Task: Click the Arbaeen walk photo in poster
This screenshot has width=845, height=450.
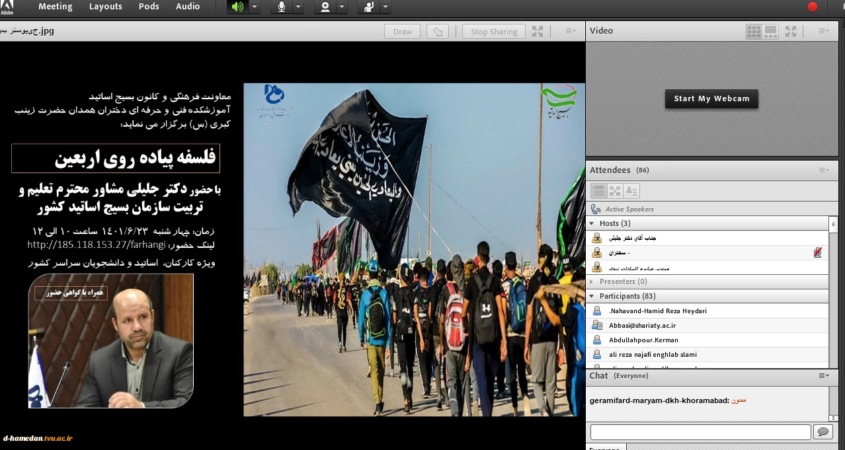Action: (415, 249)
